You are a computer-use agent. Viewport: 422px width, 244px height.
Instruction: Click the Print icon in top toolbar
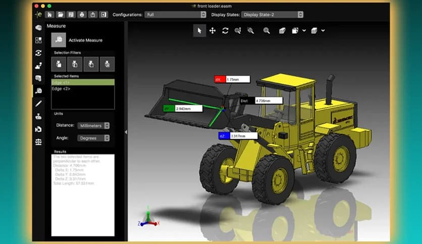pyautogui.click(x=82, y=15)
